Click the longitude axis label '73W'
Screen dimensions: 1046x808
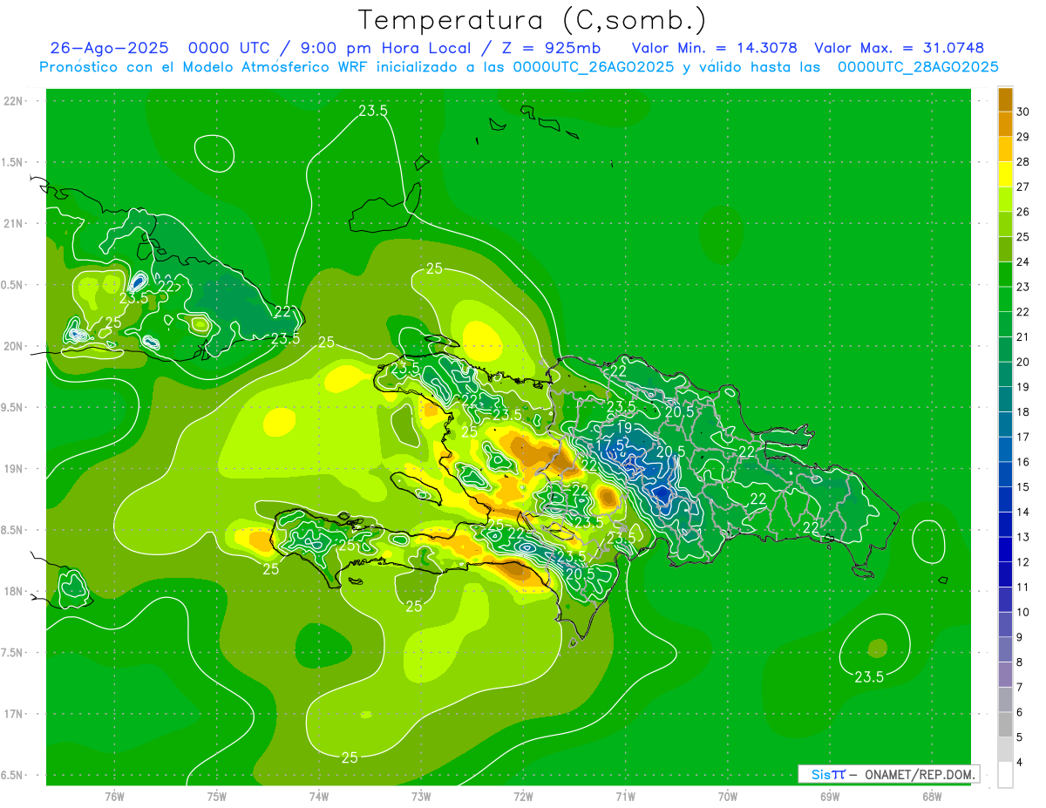click(421, 796)
